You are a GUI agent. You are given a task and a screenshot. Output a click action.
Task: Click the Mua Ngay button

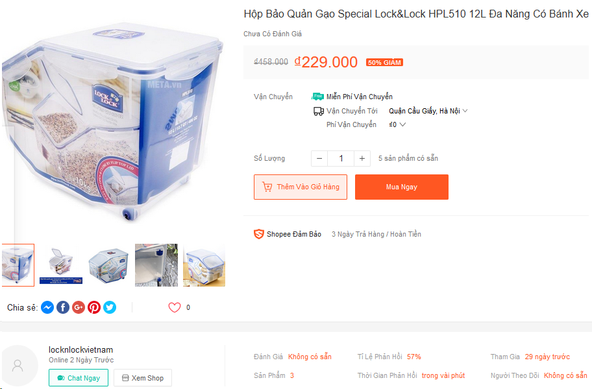tap(402, 187)
